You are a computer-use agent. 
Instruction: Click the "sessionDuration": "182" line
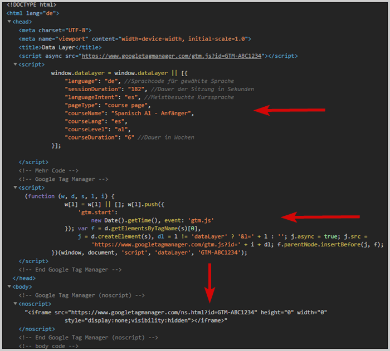click(159, 89)
